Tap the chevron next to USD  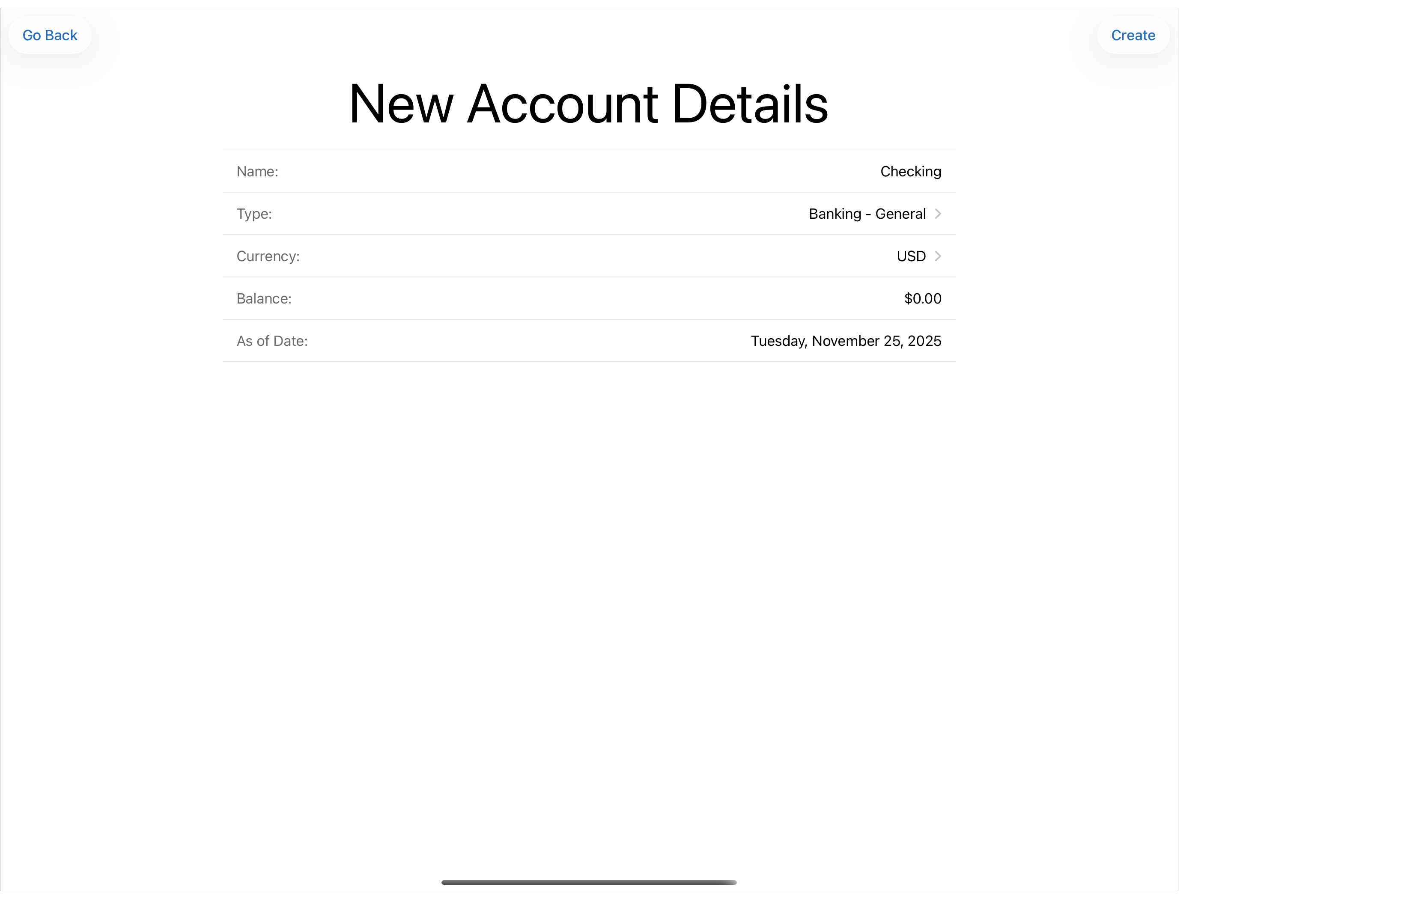coord(937,256)
